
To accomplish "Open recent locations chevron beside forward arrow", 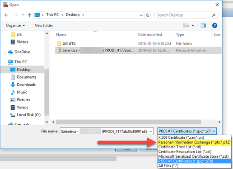I will [x=23, y=15].
